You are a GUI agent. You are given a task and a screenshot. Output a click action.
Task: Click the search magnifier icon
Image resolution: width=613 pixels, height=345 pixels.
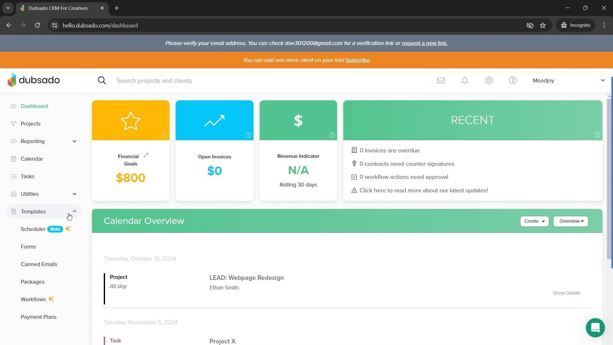[x=102, y=80]
